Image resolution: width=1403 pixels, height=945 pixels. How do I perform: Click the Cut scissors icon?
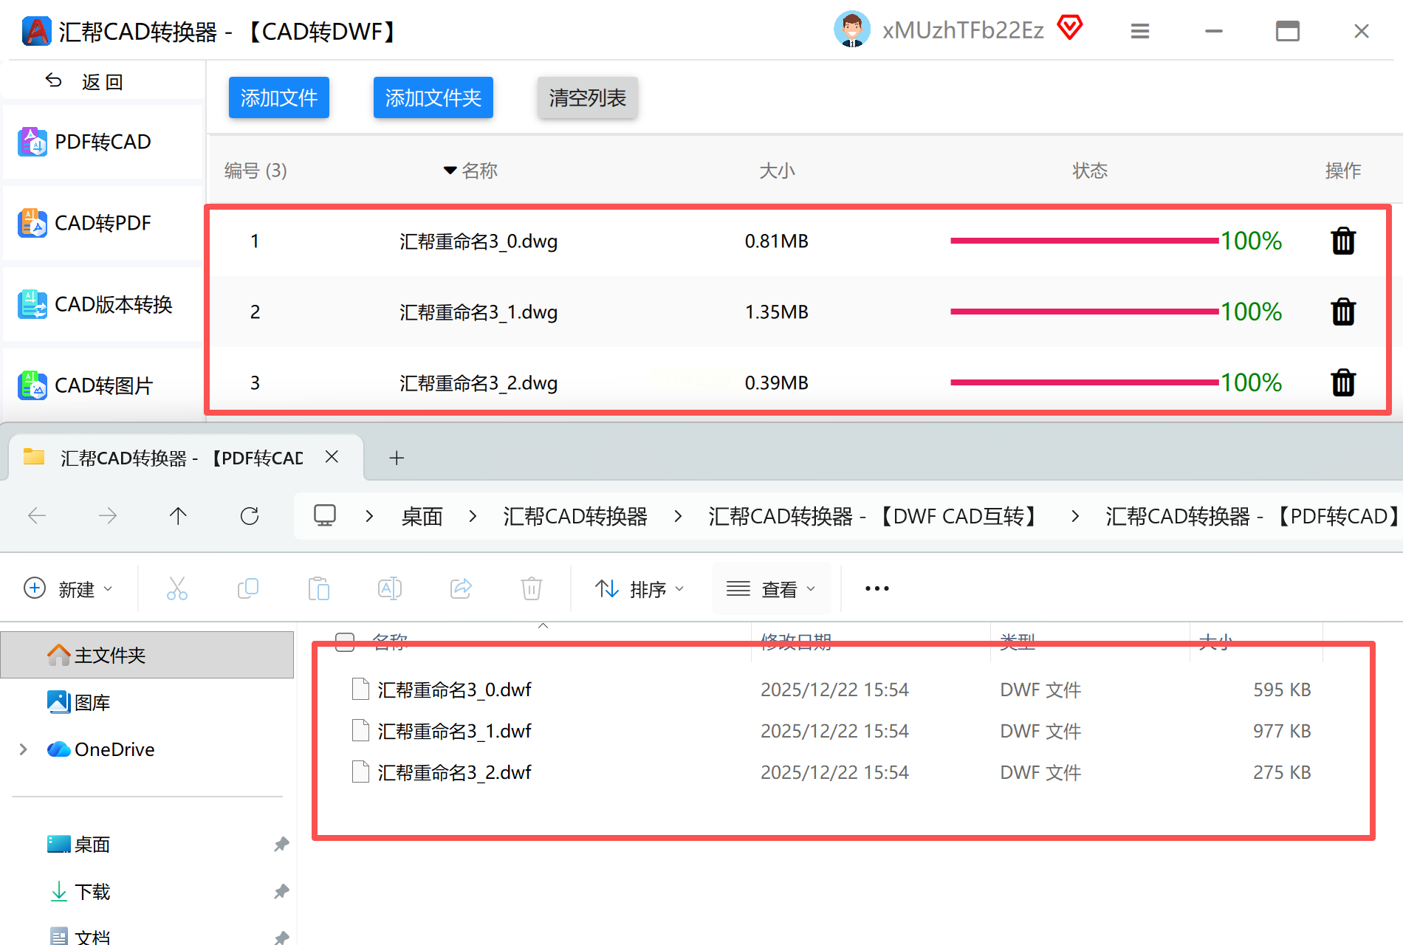click(177, 588)
